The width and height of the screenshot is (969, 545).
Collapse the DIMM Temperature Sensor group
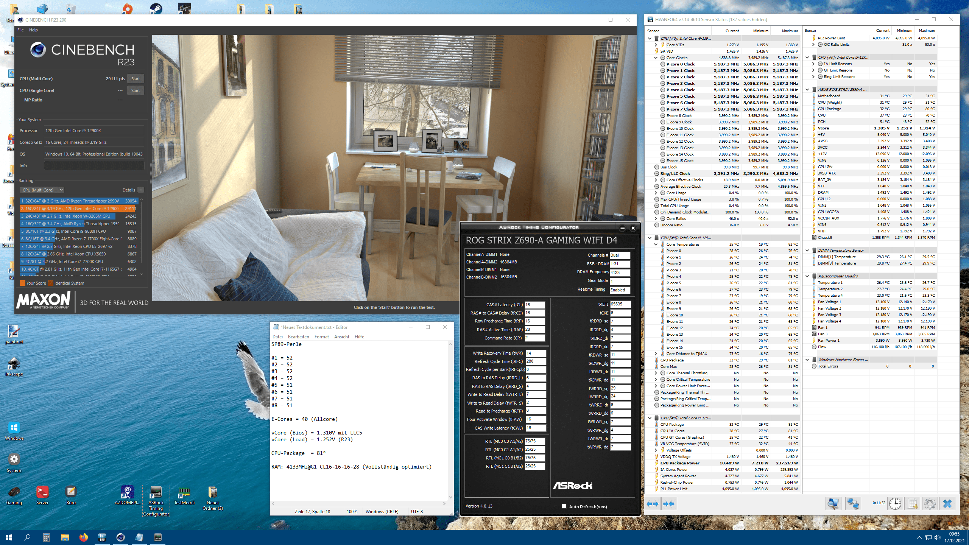click(807, 251)
